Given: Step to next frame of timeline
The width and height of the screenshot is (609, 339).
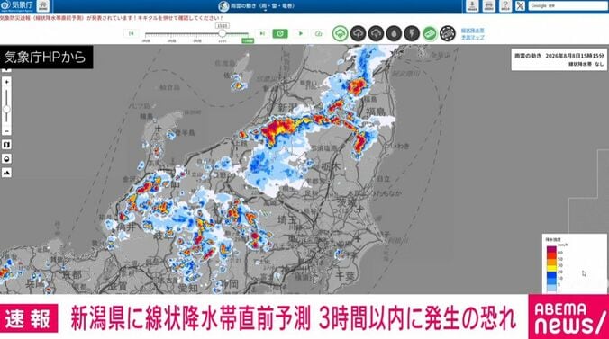Looking at the screenshot, I should click(262, 33).
